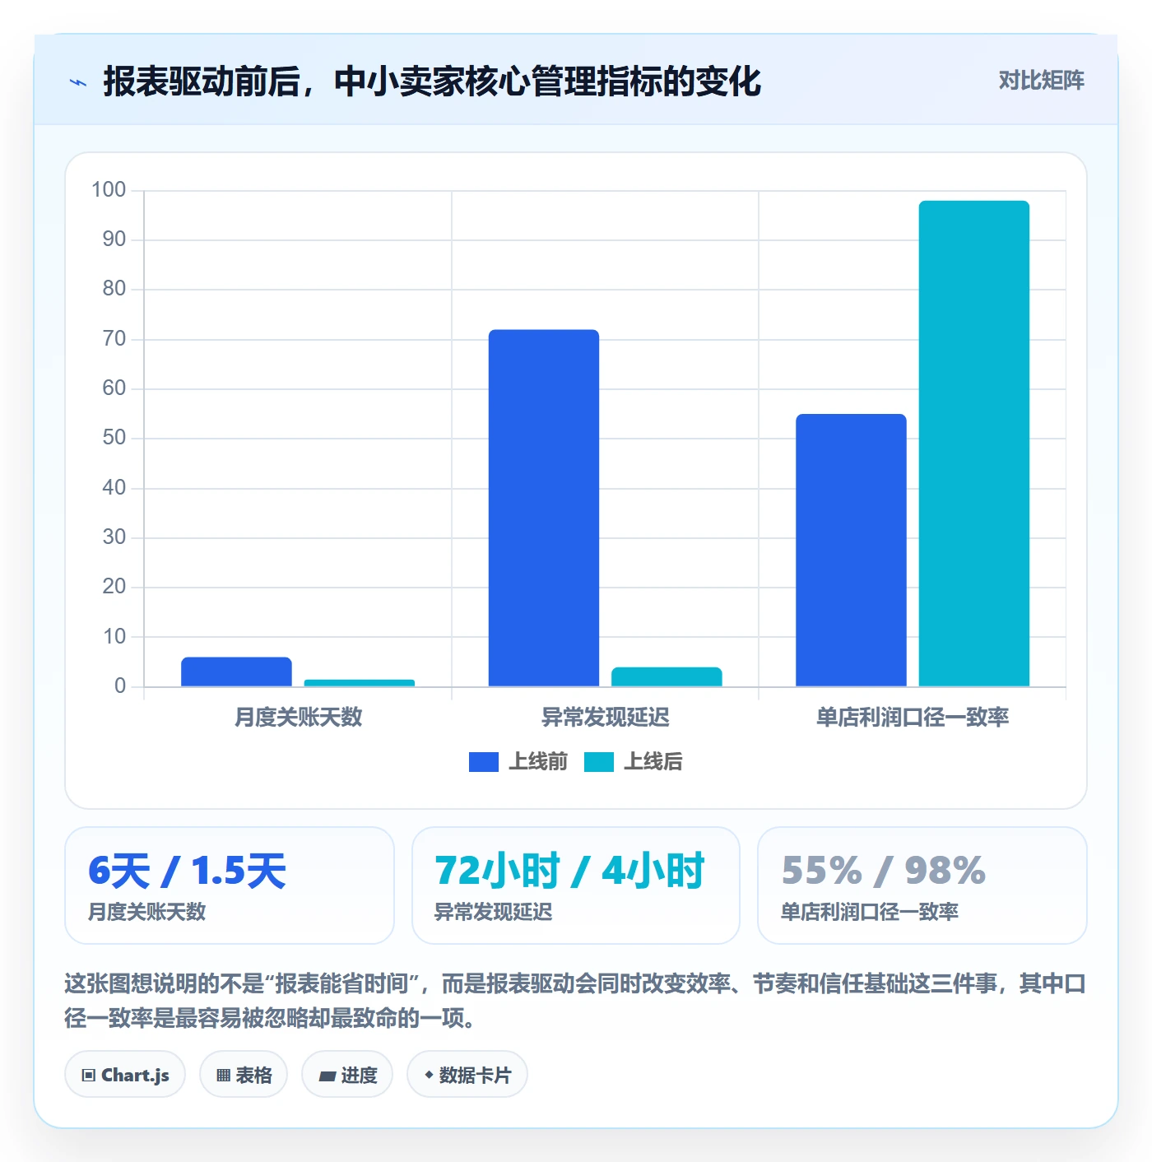Image resolution: width=1152 pixels, height=1162 pixels.
Task: Click the blue 上线前 legend color box
Action: [x=484, y=762]
